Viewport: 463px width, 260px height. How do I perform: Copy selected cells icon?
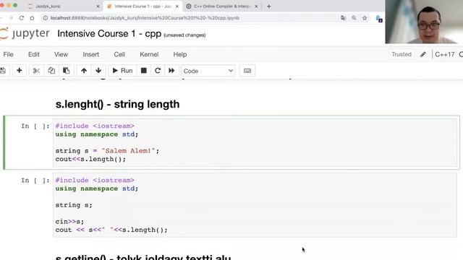tap(51, 71)
